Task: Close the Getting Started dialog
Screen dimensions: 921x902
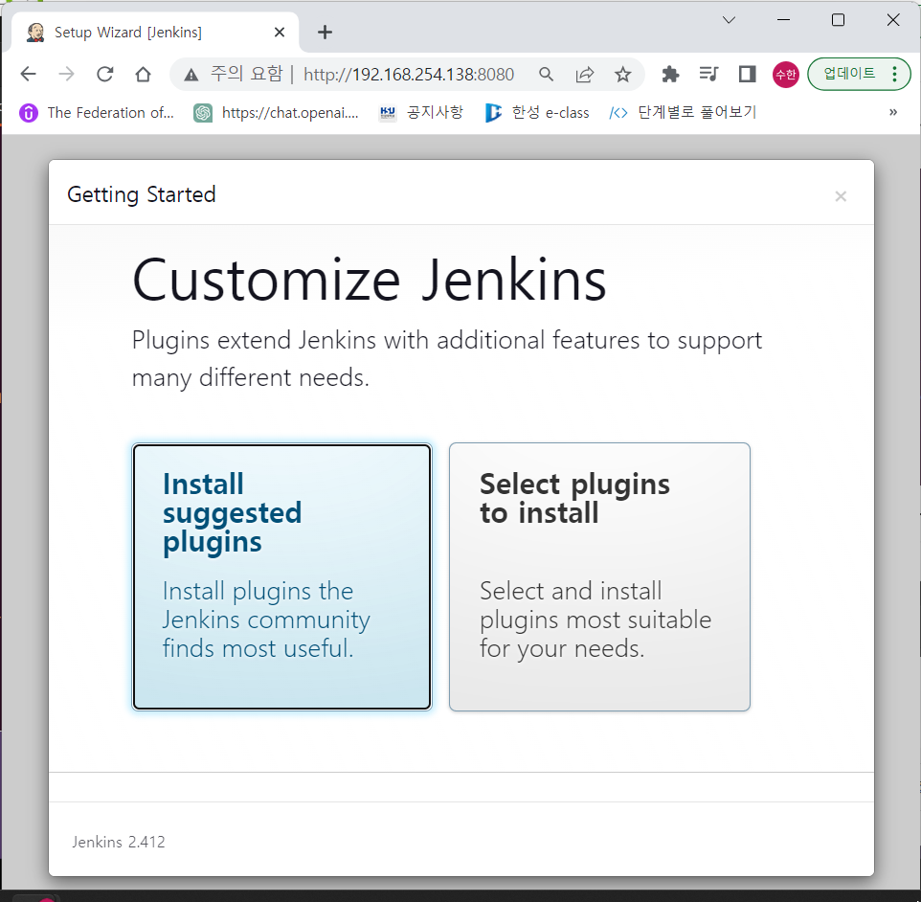Action: 841,196
